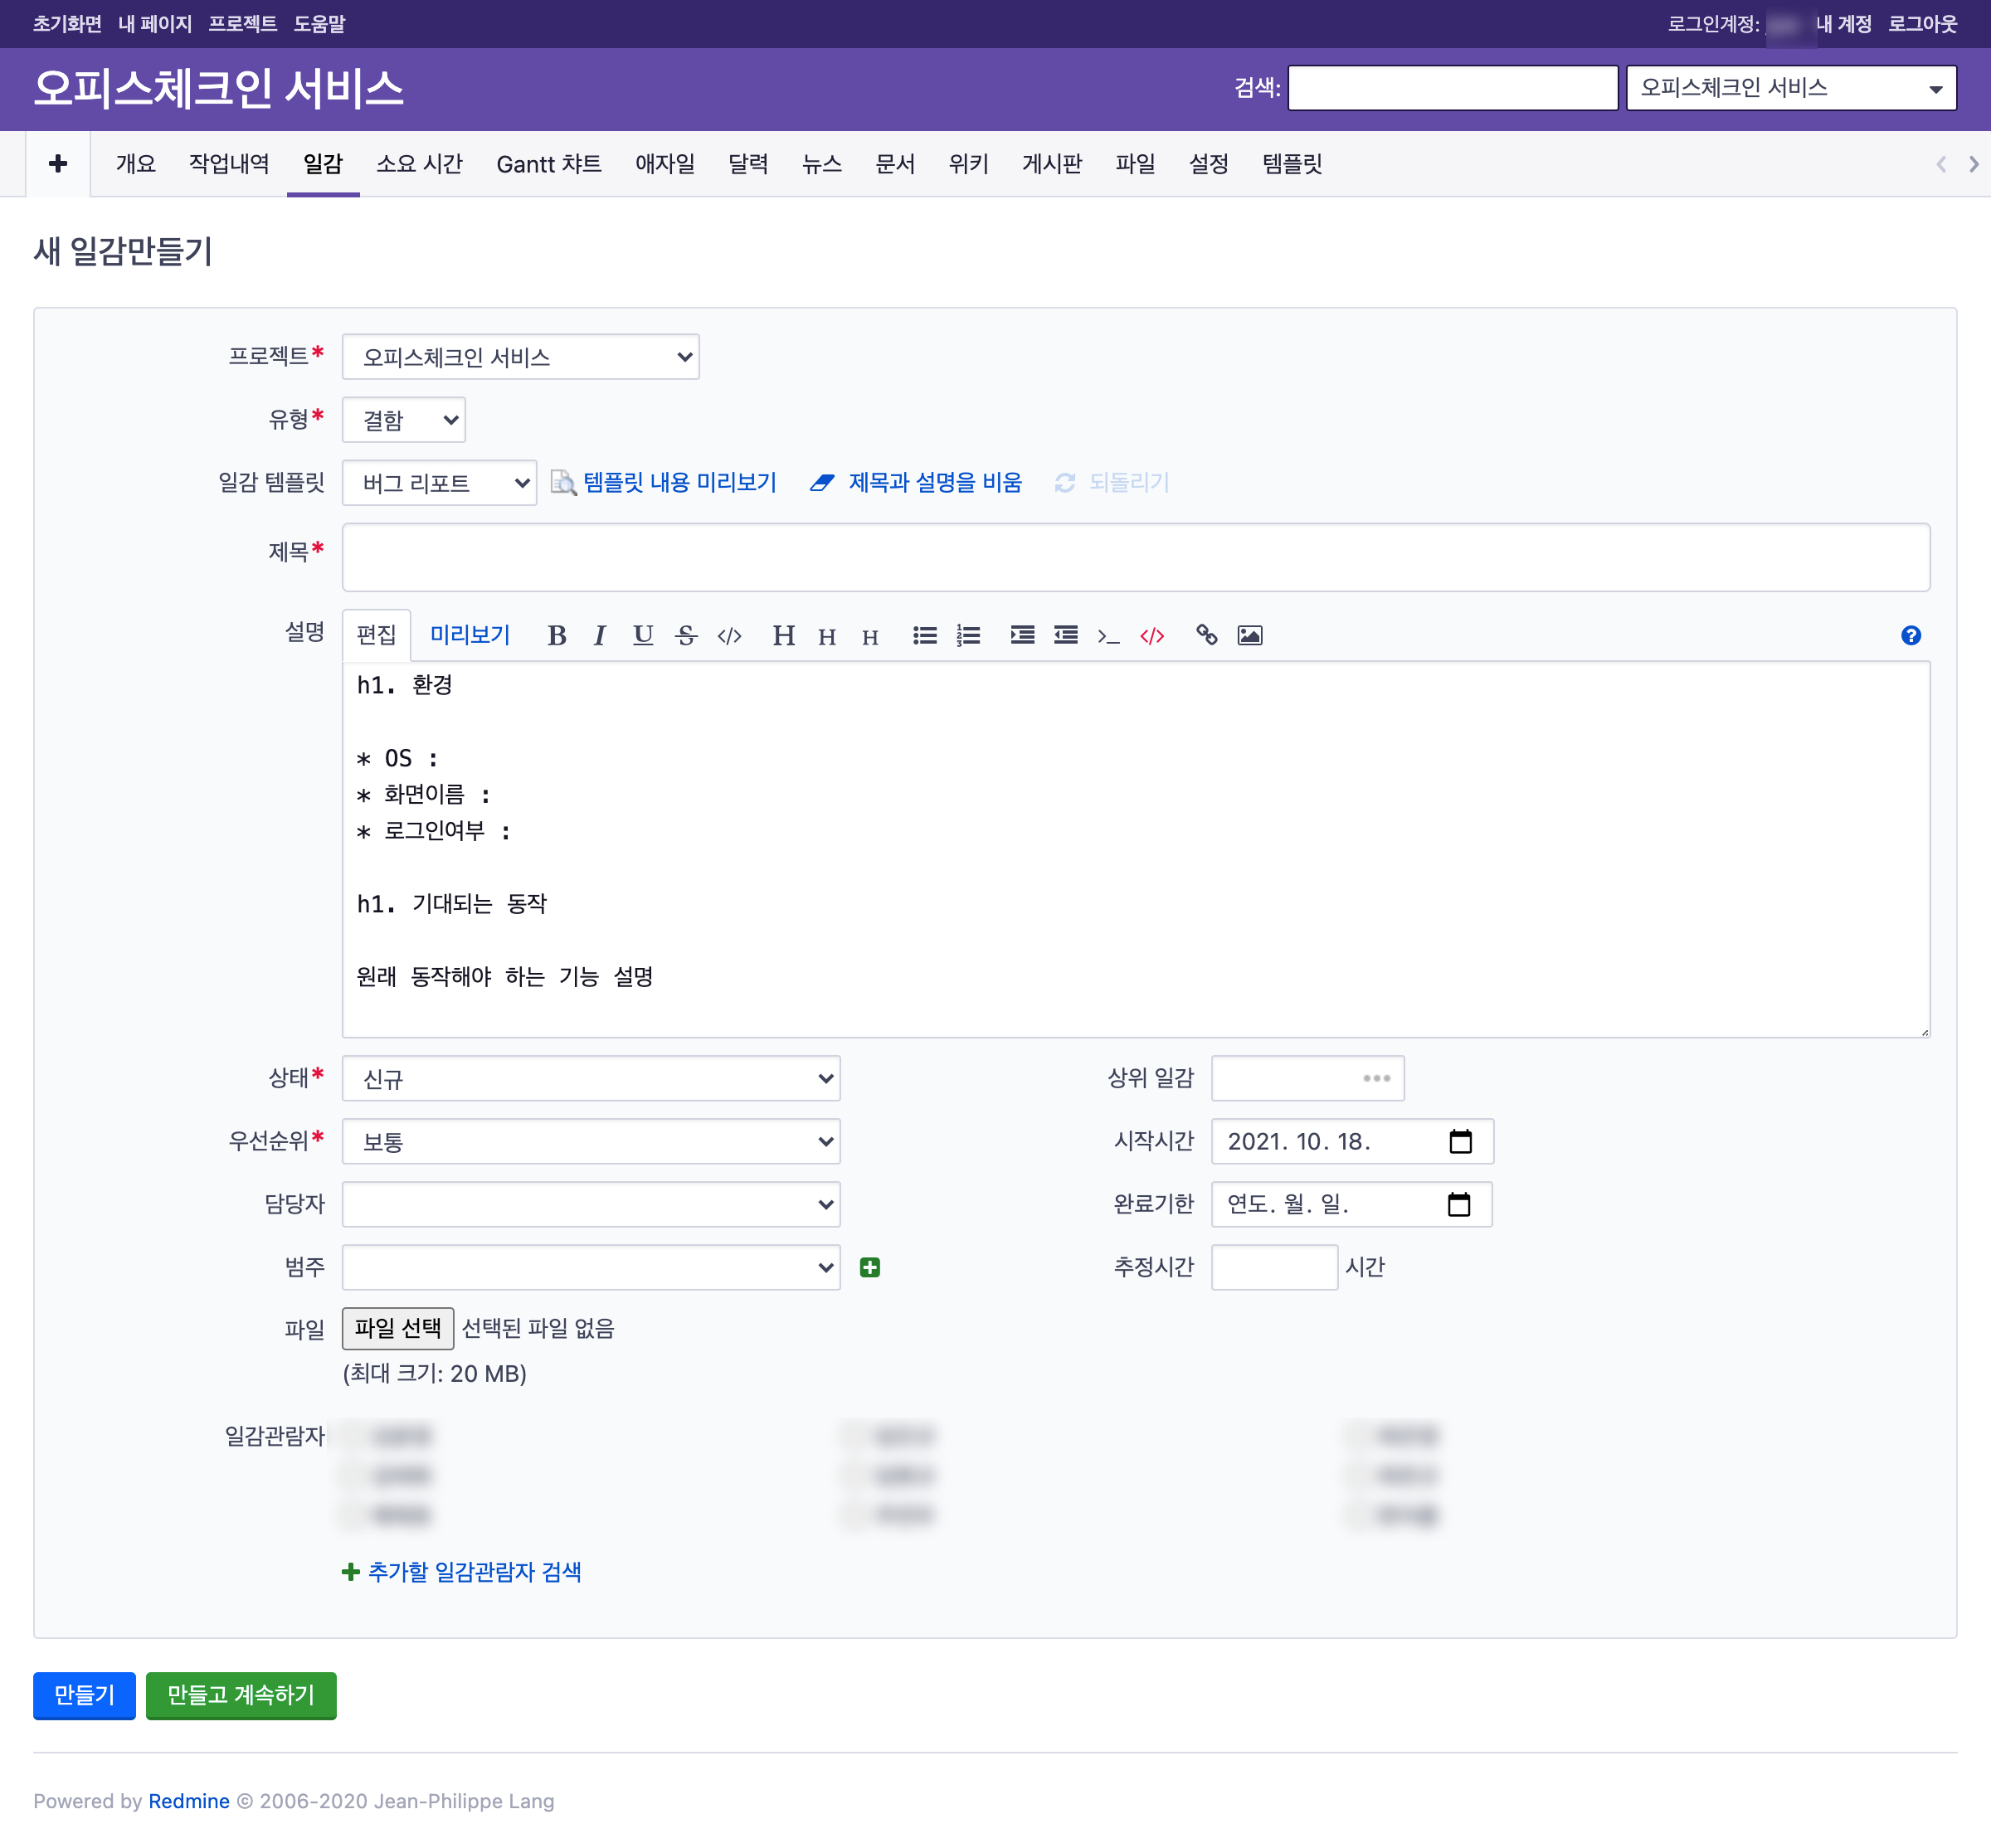Click the insert image icon
The height and width of the screenshot is (1848, 1991).
[1249, 635]
